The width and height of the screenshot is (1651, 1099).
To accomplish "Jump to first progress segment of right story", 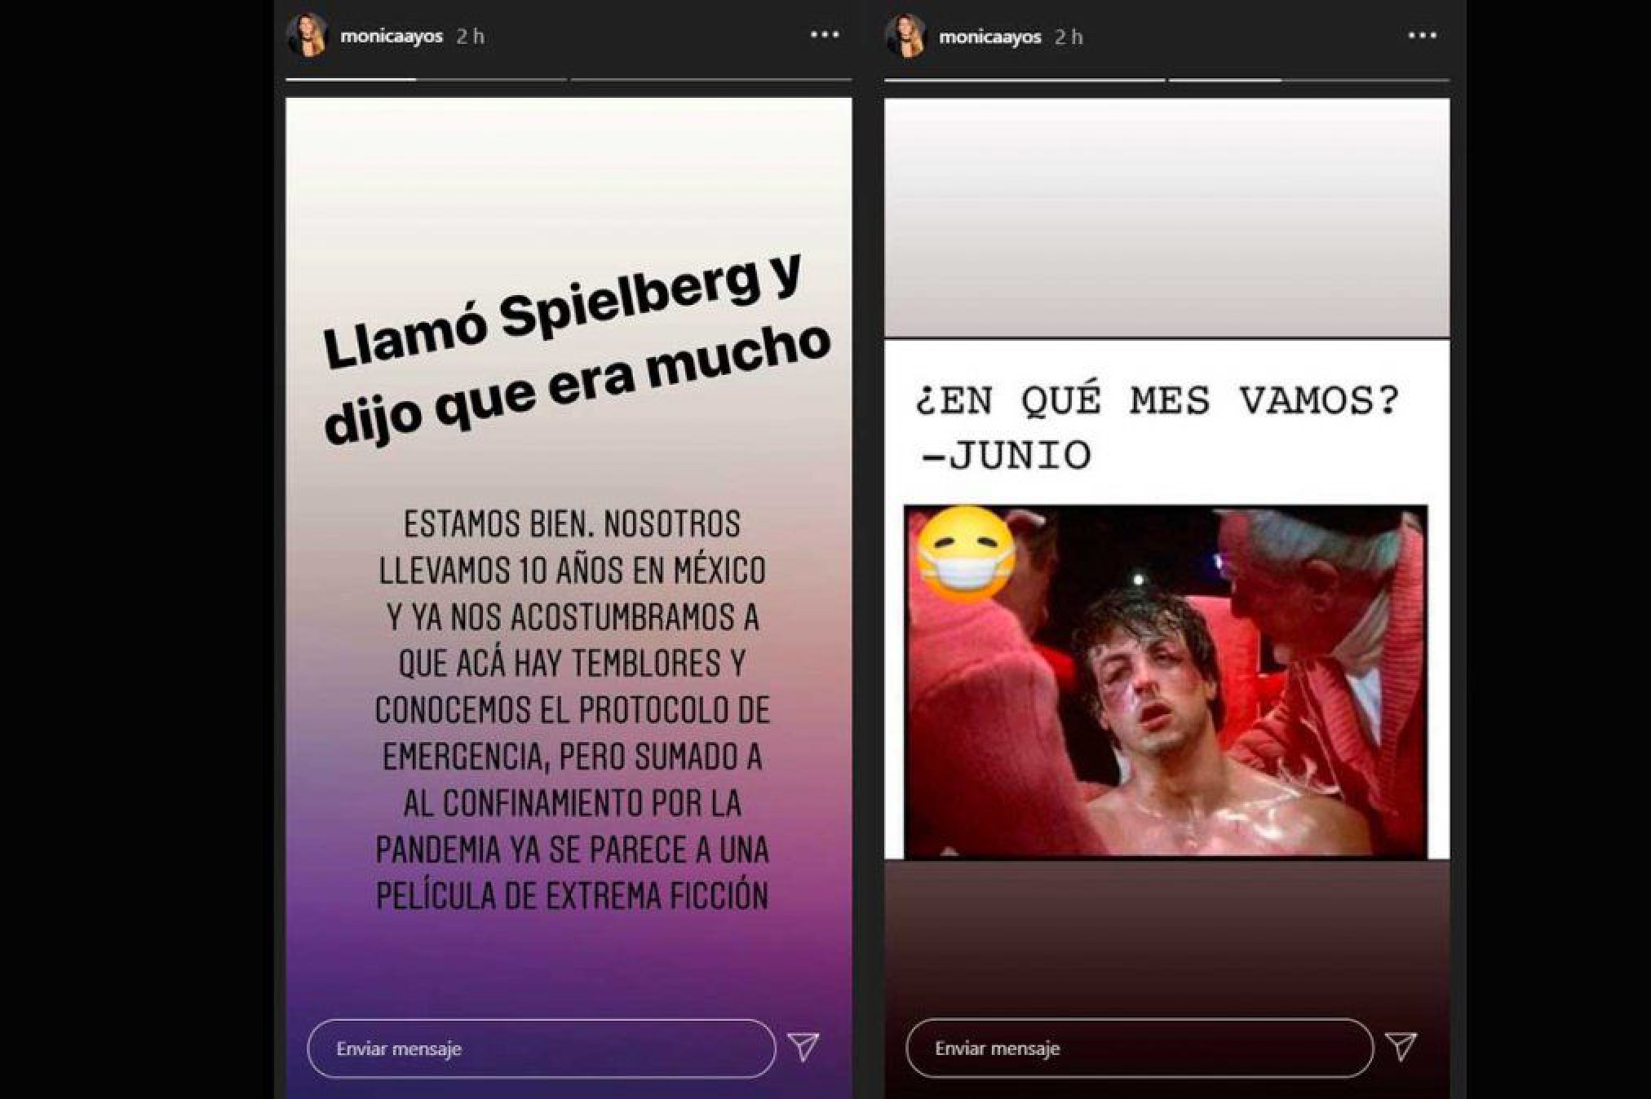I will click(1025, 80).
